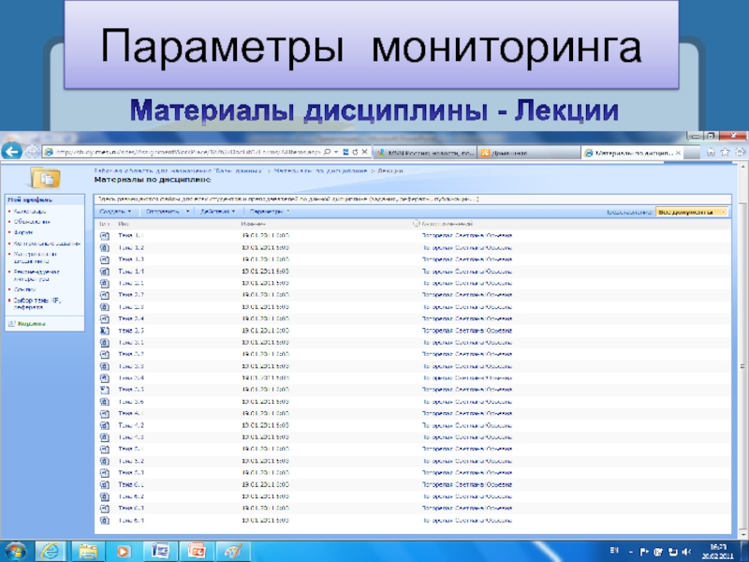
Task: Select the Материалы по дисципл... tab
Action: coord(634,153)
